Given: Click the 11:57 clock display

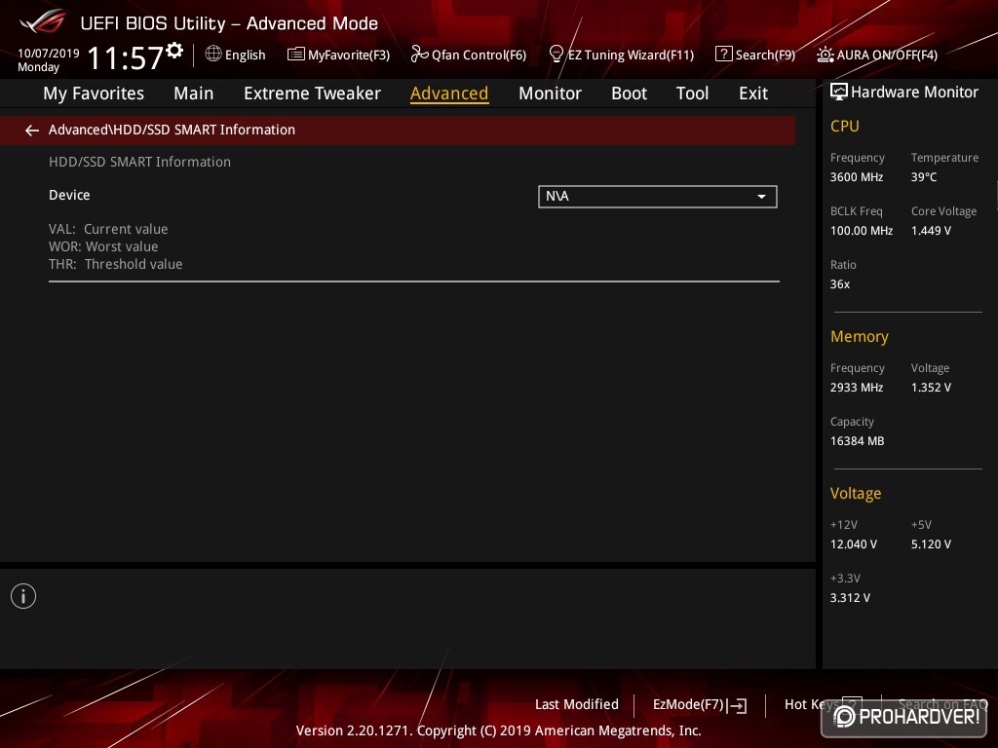Looking at the screenshot, I should click(125, 57).
